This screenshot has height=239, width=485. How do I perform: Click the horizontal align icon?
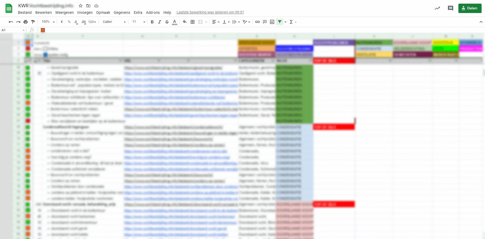[x=214, y=22]
